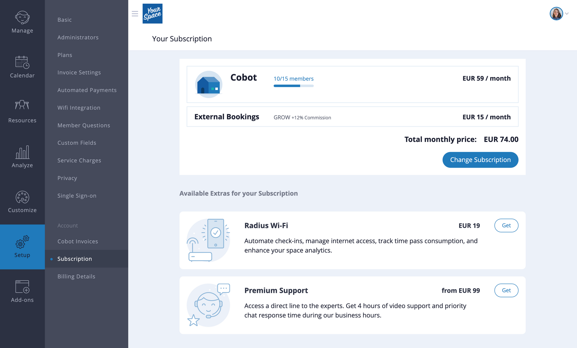
Task: Go to Billing Details in the sidebar
Action: click(76, 276)
